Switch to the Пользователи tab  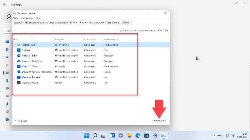(x=96, y=23)
